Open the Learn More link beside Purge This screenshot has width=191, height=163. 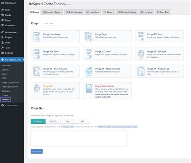(48, 23)
